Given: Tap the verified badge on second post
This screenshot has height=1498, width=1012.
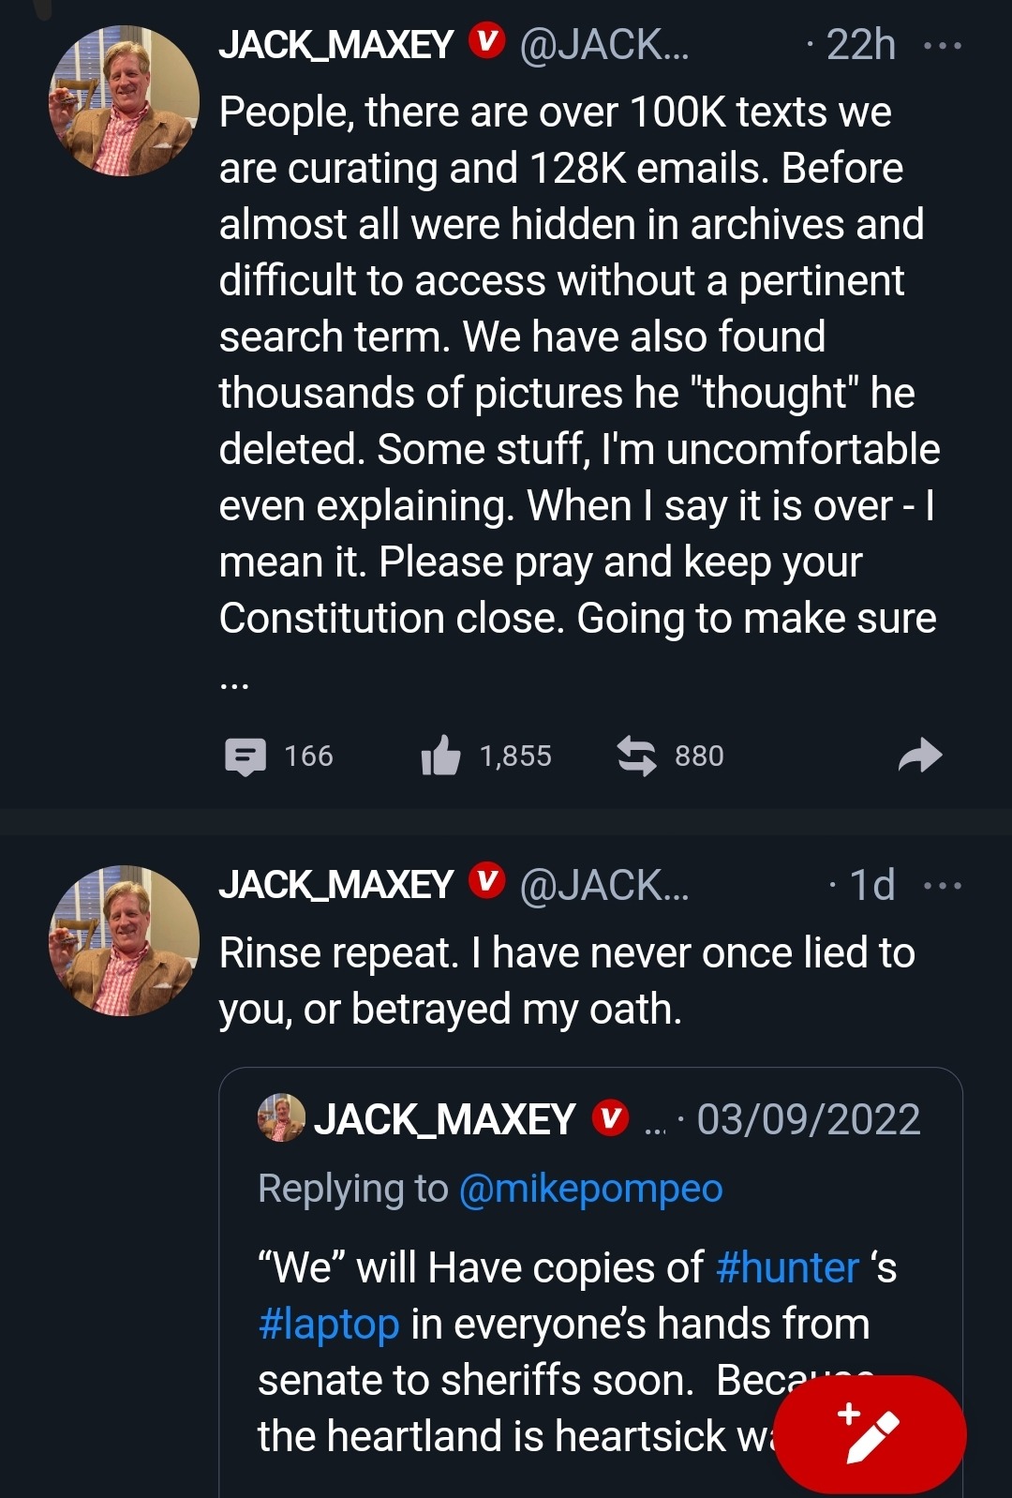Looking at the screenshot, I should (486, 882).
